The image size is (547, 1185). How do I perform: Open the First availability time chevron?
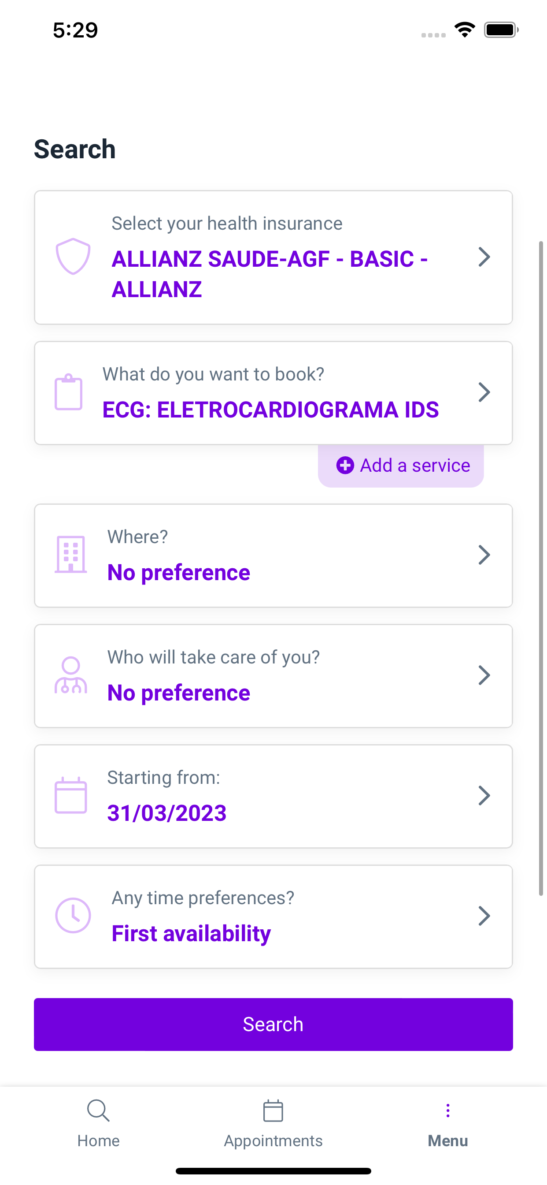click(484, 916)
